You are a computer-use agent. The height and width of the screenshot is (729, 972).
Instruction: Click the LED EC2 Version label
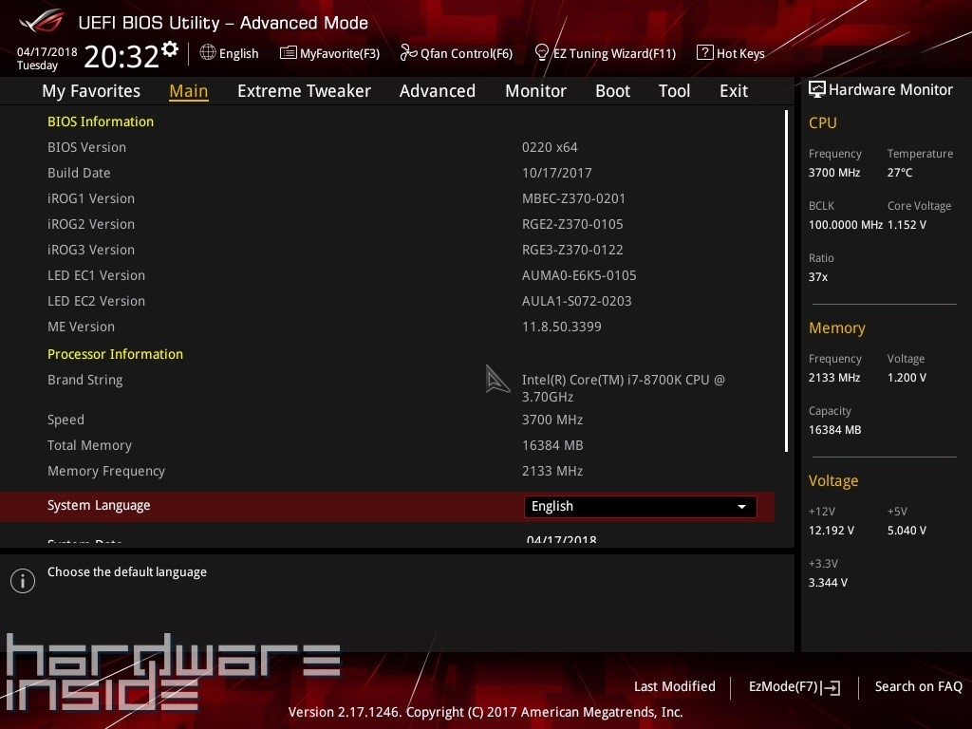tap(96, 301)
